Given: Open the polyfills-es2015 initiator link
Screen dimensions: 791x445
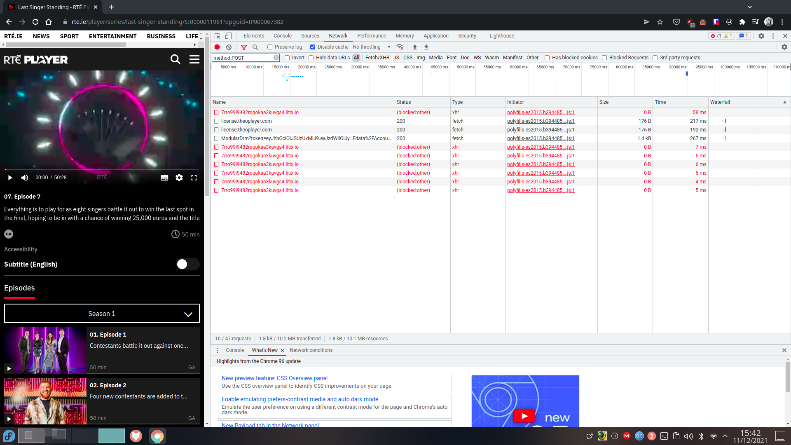Looking at the screenshot, I should 541,112.
